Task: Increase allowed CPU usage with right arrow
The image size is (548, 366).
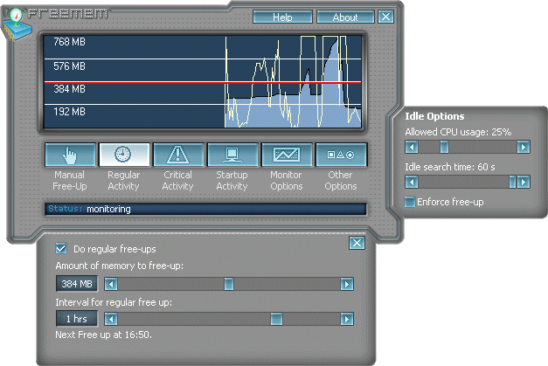Action: 524,147
